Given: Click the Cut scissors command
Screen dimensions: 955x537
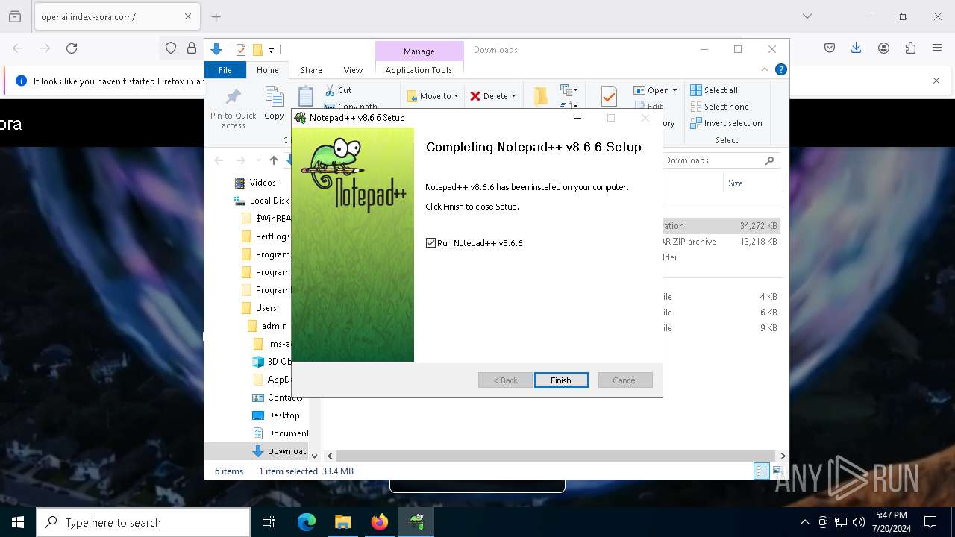Looking at the screenshot, I should (x=338, y=90).
